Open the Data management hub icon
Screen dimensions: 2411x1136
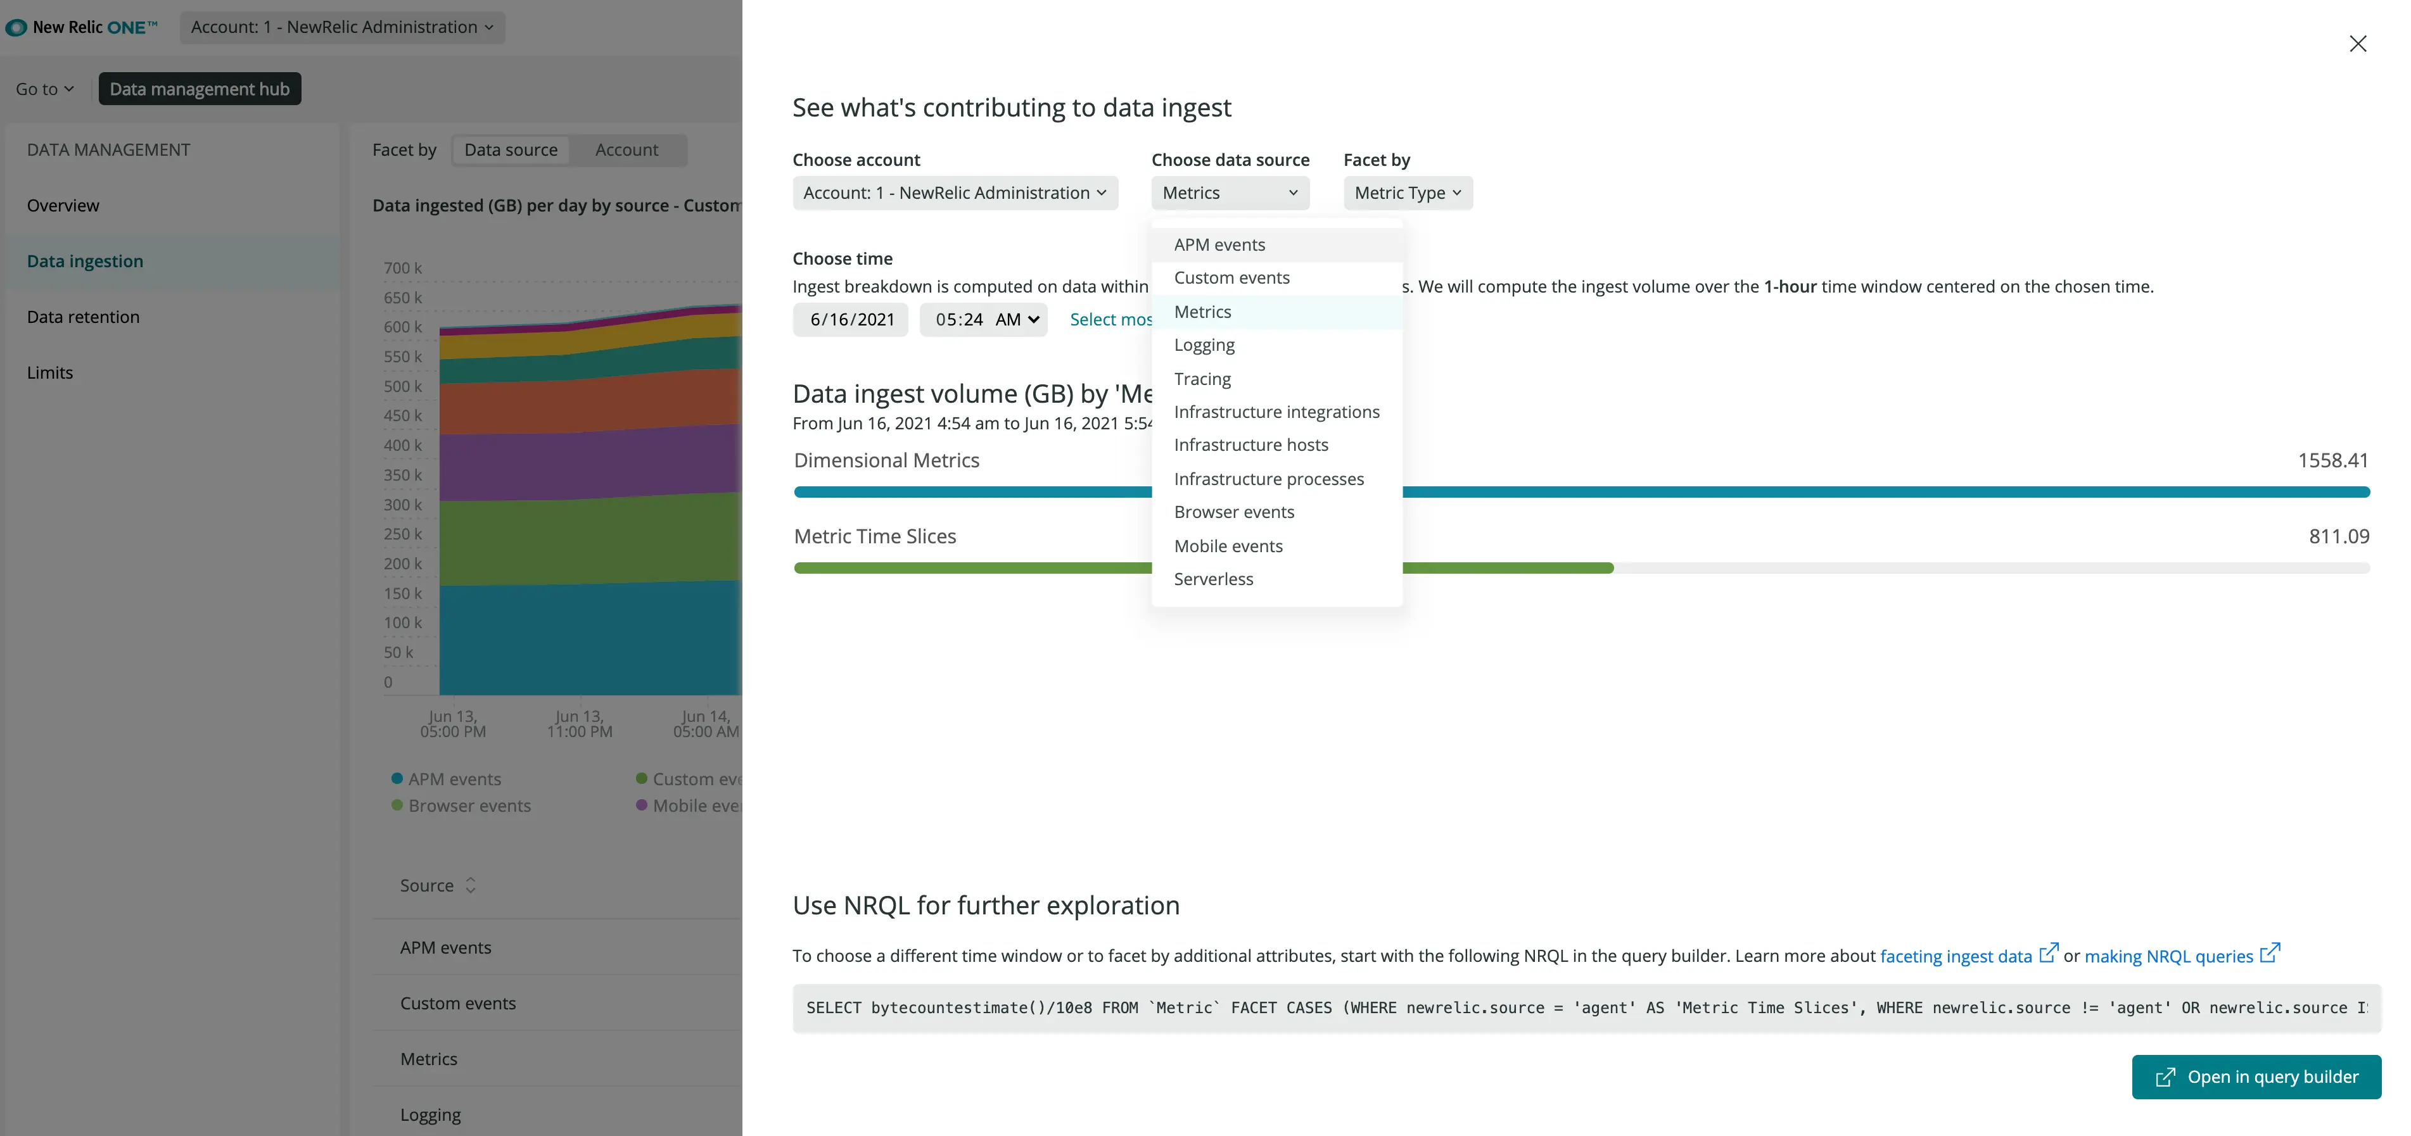coord(198,87)
